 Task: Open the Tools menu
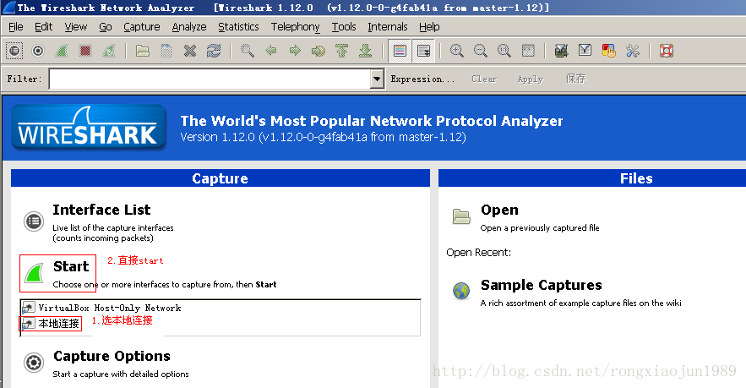344,27
